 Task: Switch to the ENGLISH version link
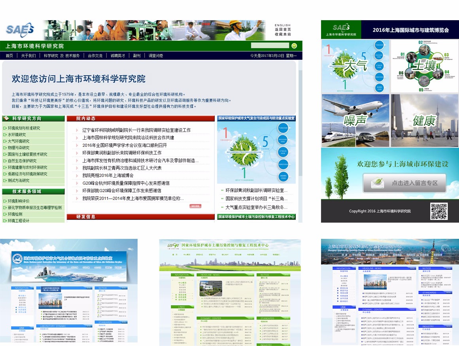click(x=283, y=25)
